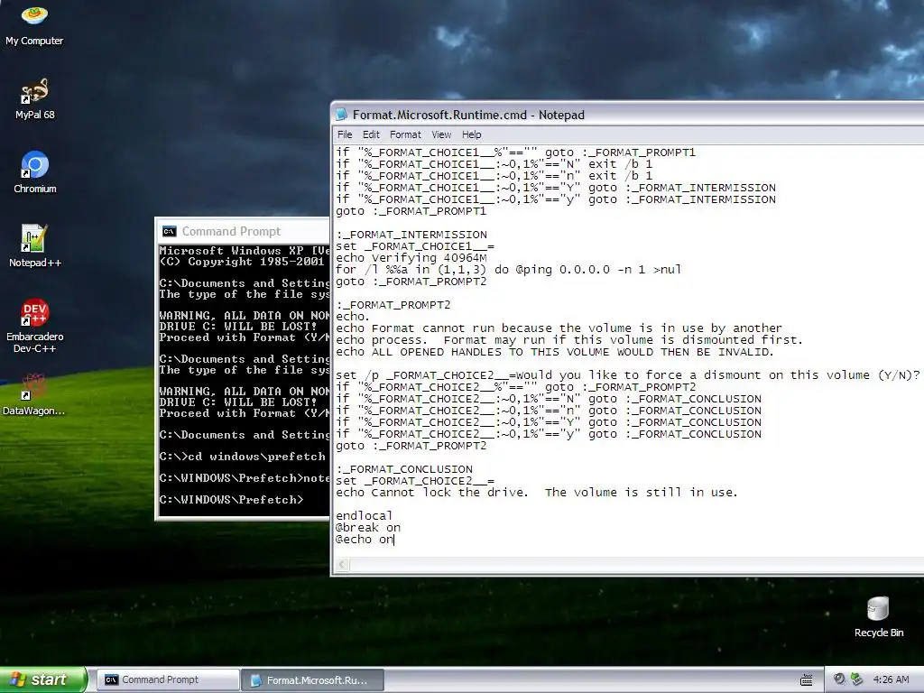Place the cursor on the ':_FORMAT_INTERMISSION' label line
This screenshot has height=693, width=924.
[411, 235]
